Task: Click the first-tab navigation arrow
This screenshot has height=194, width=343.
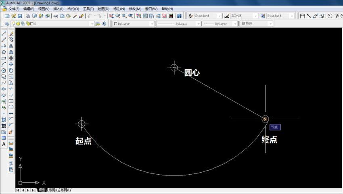Action: pyautogui.click(x=17, y=190)
